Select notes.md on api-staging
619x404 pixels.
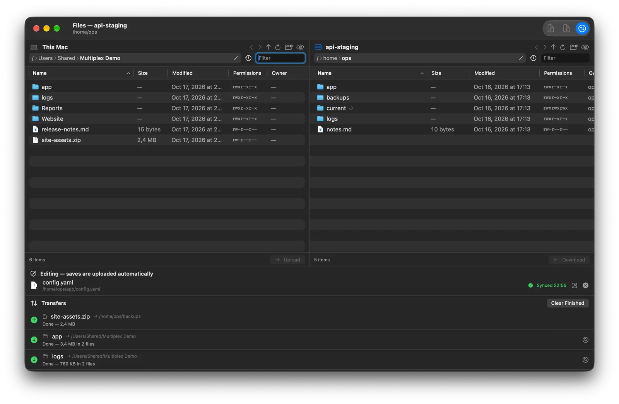tap(452, 129)
